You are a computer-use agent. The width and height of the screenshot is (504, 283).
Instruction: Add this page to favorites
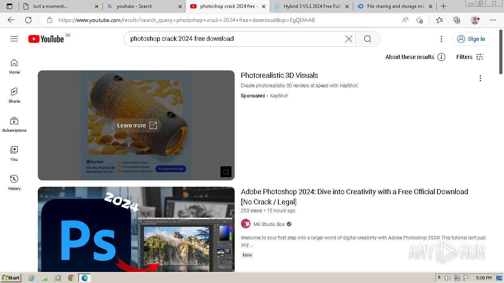419,20
